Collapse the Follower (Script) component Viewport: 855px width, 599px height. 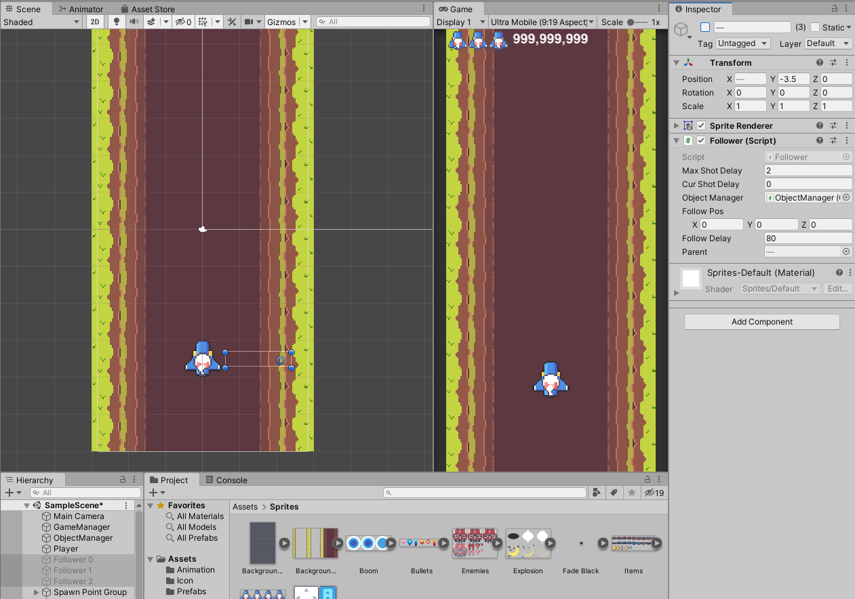point(677,140)
